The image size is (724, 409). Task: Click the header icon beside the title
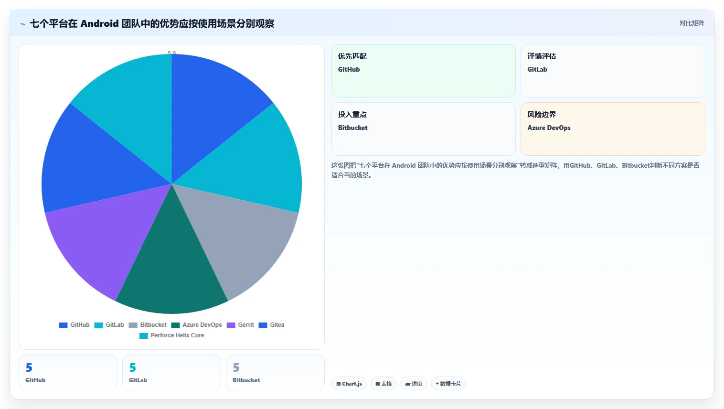22,24
